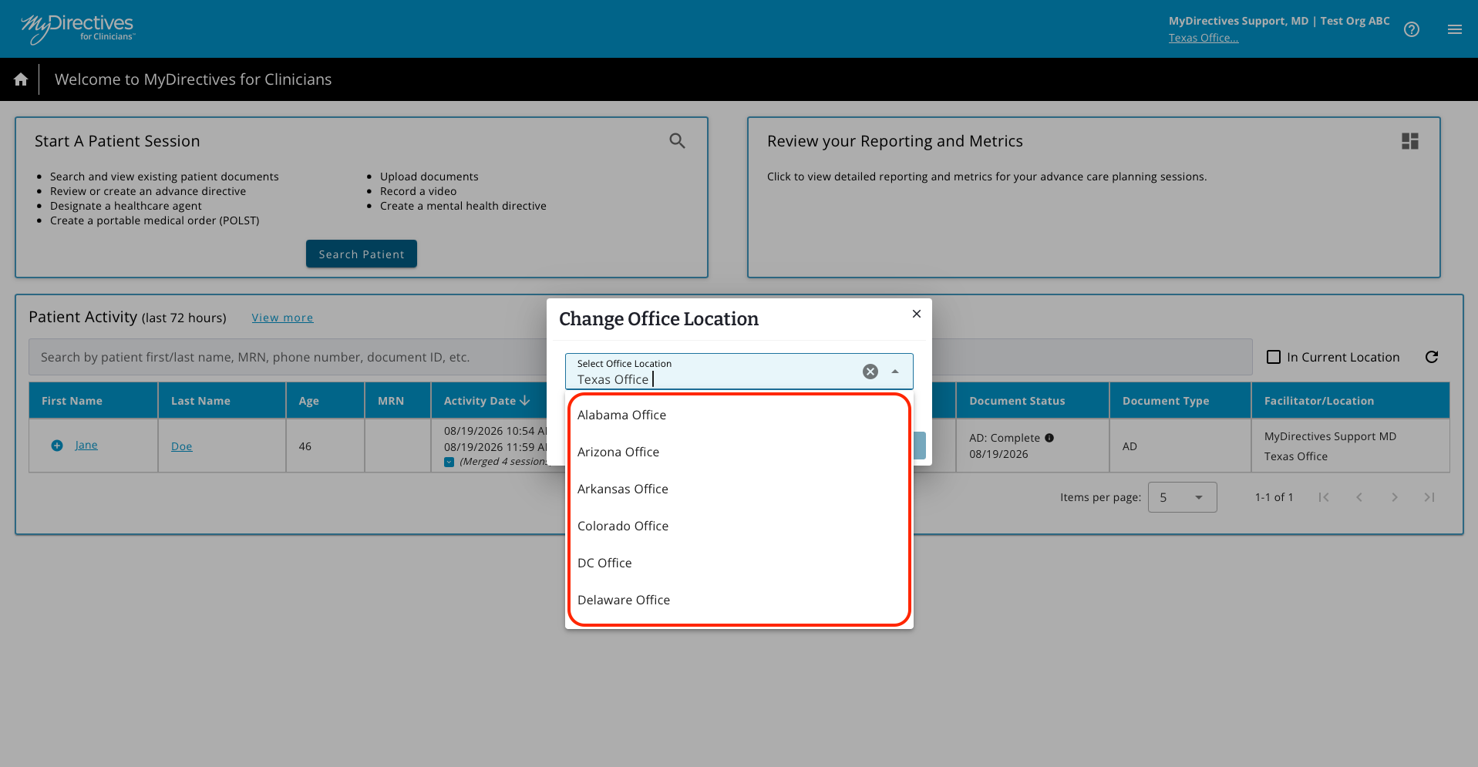The image size is (1478, 767).
Task: Open the help question mark icon
Action: (1412, 29)
